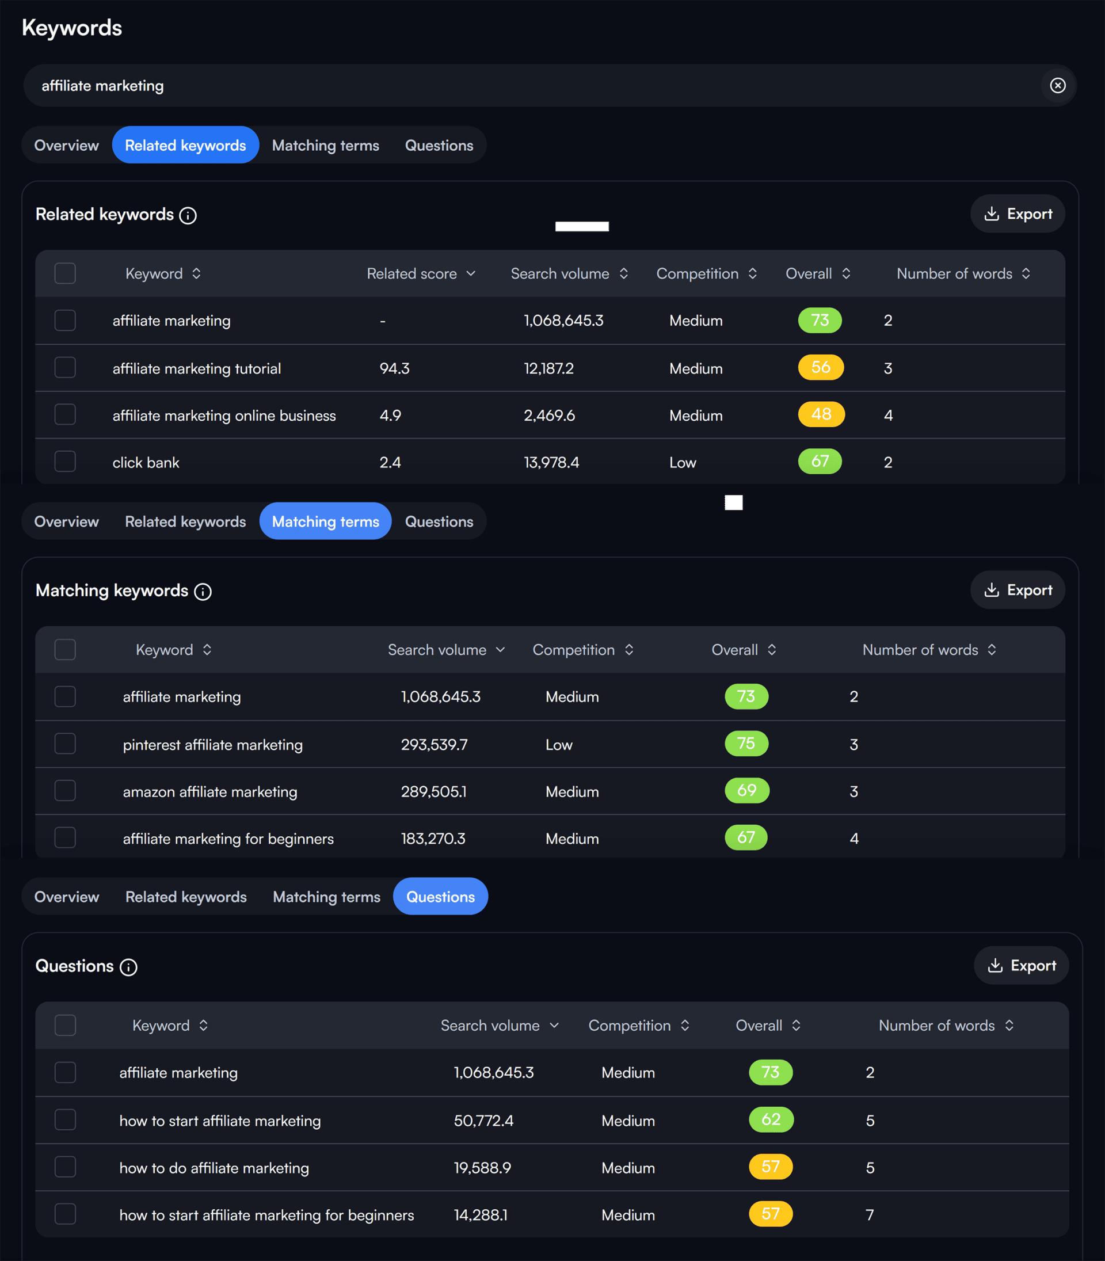The width and height of the screenshot is (1105, 1261).
Task: Check the how to do affiliate marketing row
Action: 64,1167
